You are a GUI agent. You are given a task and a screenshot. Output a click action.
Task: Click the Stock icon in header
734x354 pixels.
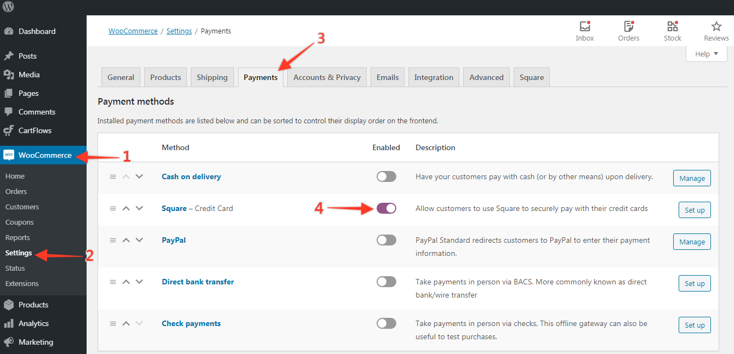pos(672,26)
